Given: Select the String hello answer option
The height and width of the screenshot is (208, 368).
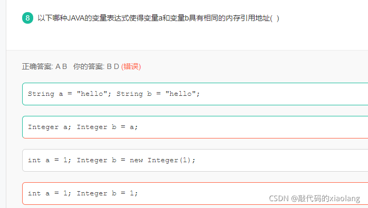Looking at the screenshot, I should click(x=195, y=94).
